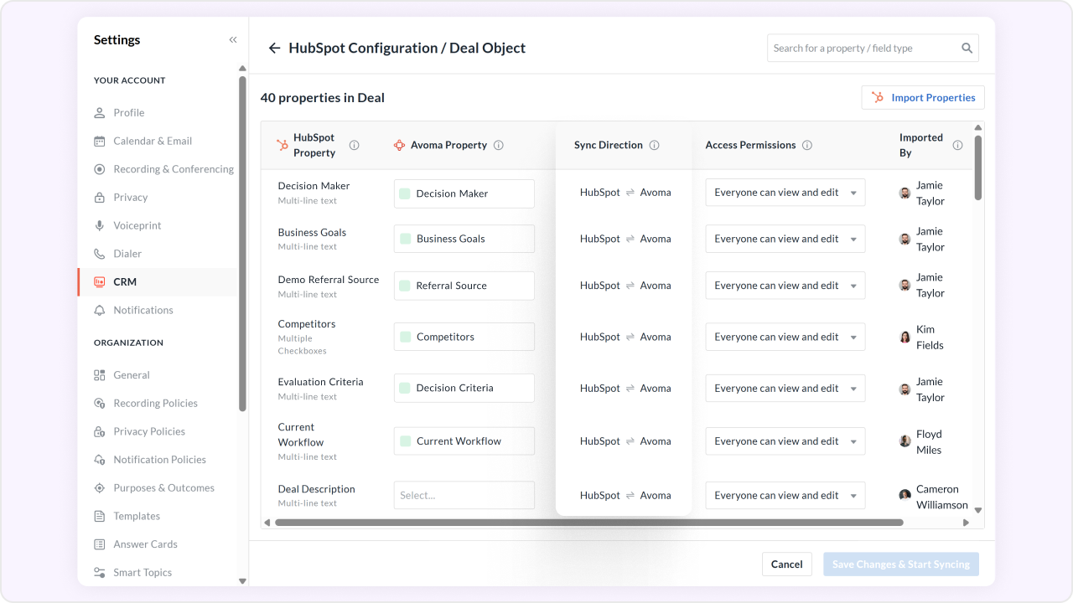Viewport: 1073px width, 603px height.
Task: Open CRM settings in sidebar
Action: (158, 282)
